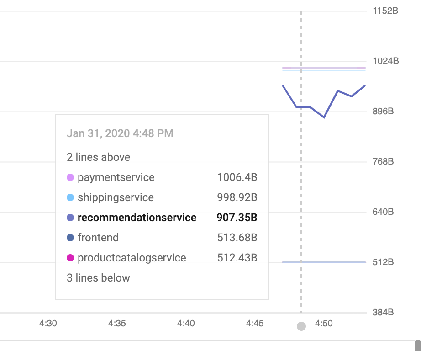Image resolution: width=421 pixels, height=351 pixels.
Task: Click the 907.35B recommendationservice value
Action: pyautogui.click(x=237, y=218)
